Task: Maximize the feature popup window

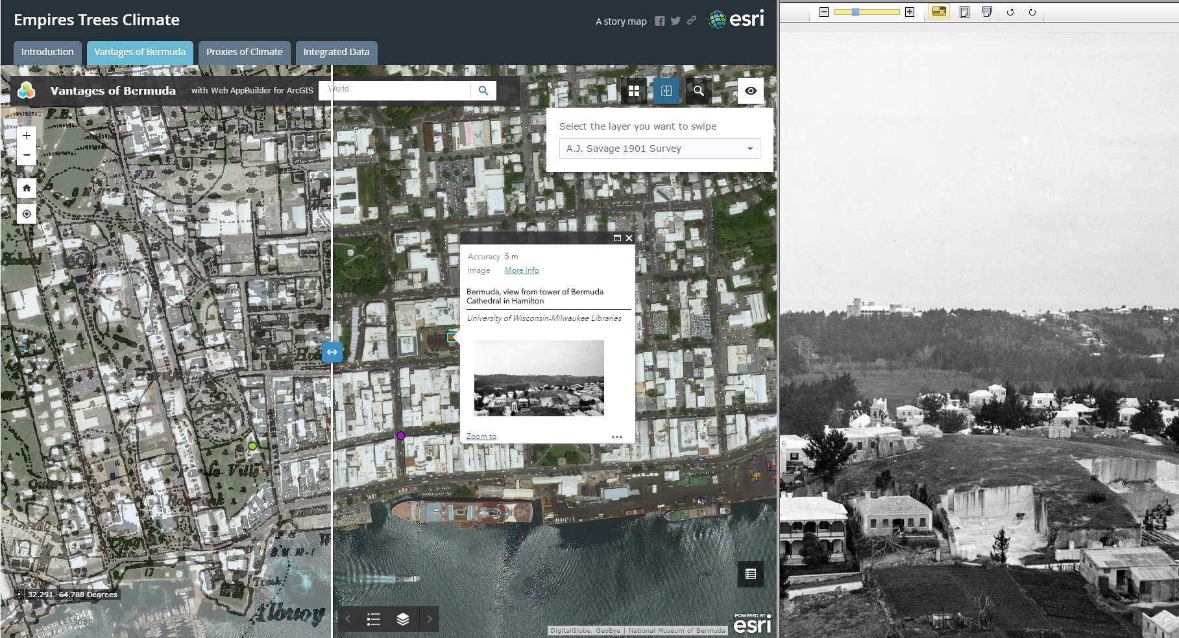Action: 617,238
